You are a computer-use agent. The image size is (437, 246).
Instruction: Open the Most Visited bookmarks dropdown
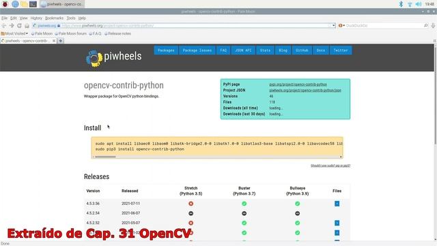tap(14, 33)
